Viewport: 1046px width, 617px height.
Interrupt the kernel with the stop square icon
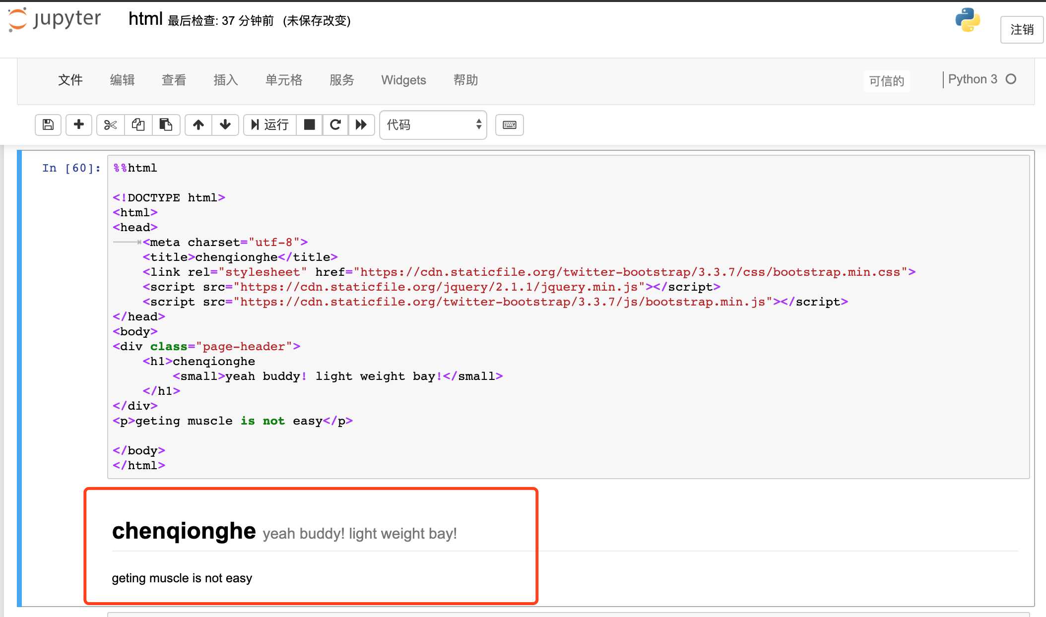(x=309, y=124)
